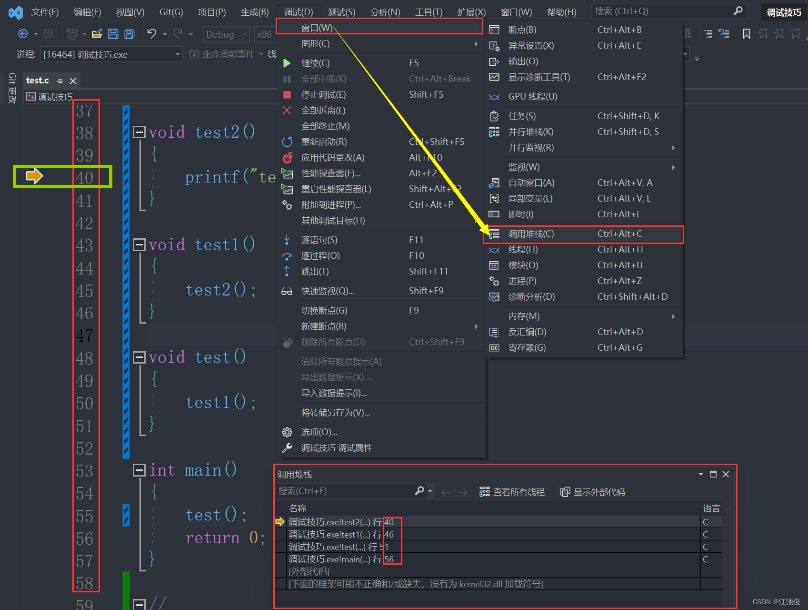Collapse the main function outline box
808x610 pixels.
(139, 470)
